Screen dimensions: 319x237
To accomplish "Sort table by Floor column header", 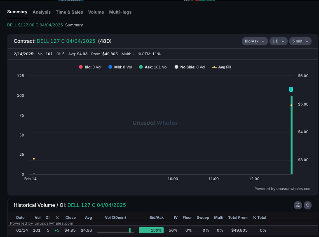I will click(187, 218).
